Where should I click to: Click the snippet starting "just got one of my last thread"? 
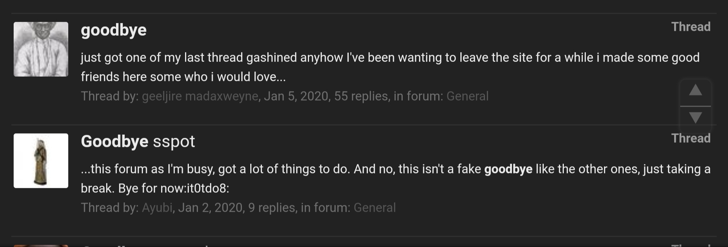coord(390,67)
